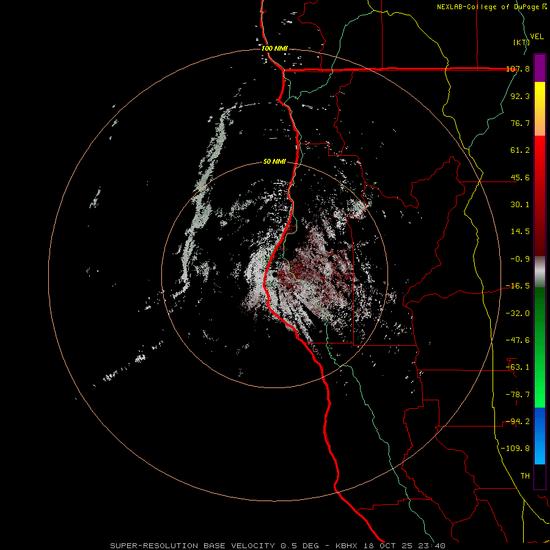Click the 50 NMI range ring label

[x=274, y=162]
